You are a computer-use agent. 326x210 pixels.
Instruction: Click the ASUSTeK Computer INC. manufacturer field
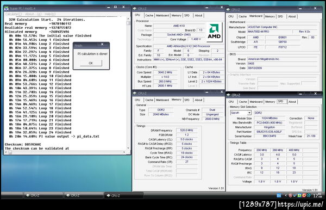tap(283, 27)
